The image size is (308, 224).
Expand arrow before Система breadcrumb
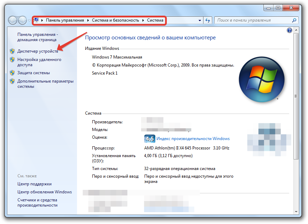point(143,20)
